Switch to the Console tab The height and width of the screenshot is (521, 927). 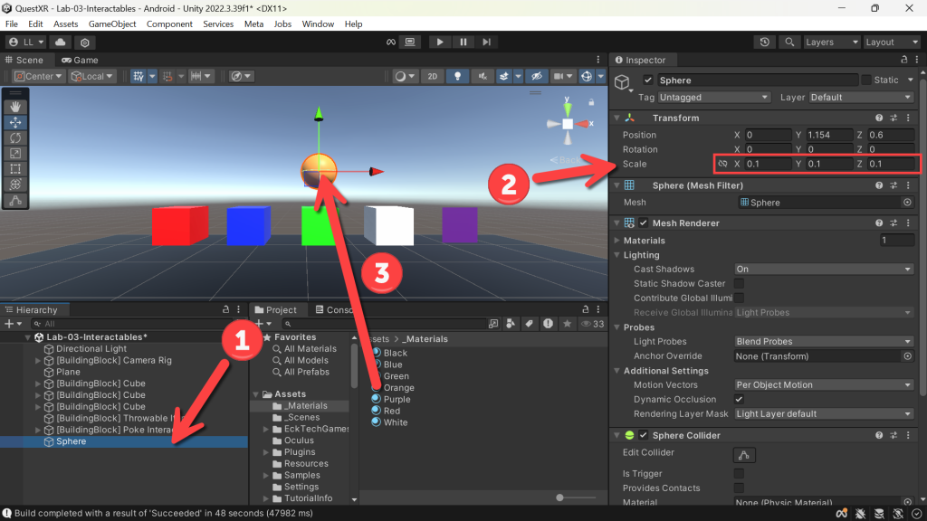pyautogui.click(x=334, y=309)
